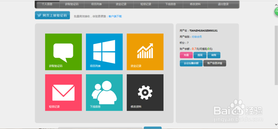Open the green 获取验证码 speech bubble tile
Image resolution: width=278 pixels, height=129 pixels.
pyautogui.click(x=63, y=52)
